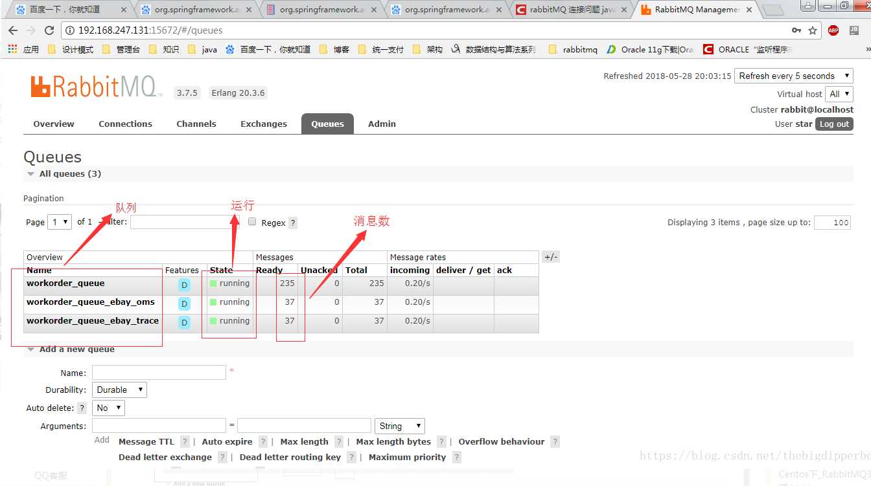Click the Log out button
This screenshot has height=486, width=871.
tap(834, 124)
